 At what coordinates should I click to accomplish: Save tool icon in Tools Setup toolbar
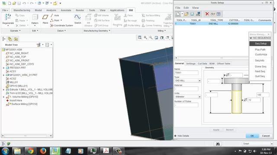pyautogui.click(x=192, y=14)
